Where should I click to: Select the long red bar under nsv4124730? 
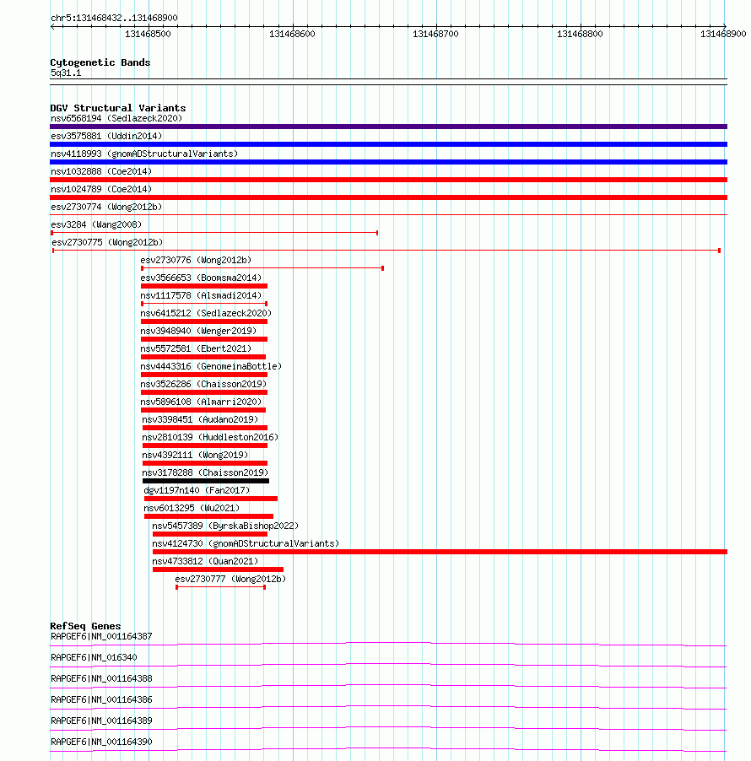440,552
